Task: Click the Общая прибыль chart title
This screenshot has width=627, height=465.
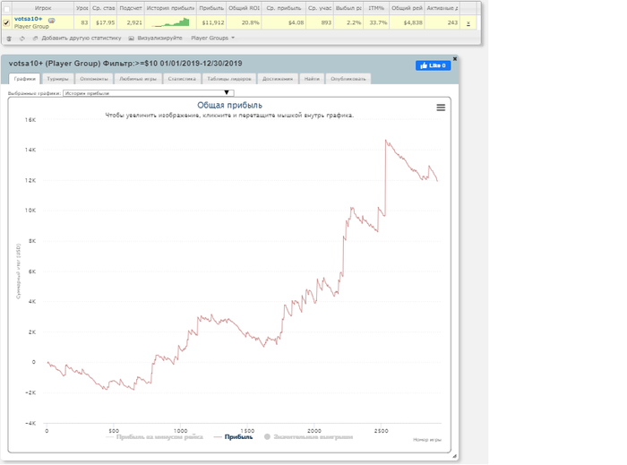Action: 229,105
